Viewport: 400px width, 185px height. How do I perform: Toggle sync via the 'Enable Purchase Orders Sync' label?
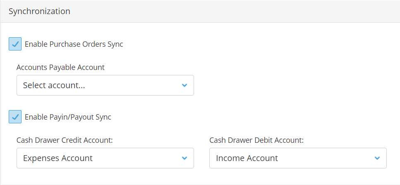tap(74, 44)
